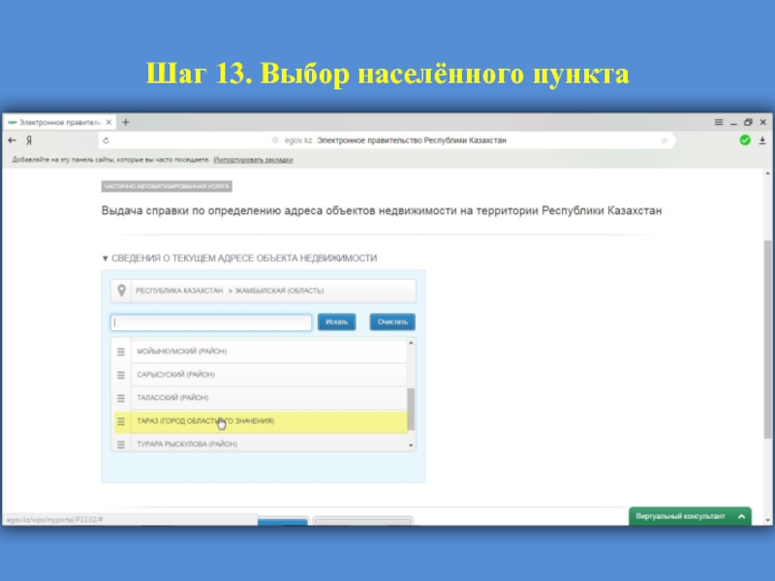Click the list icon beside Тараз
Image resolution: width=775 pixels, height=581 pixels.
pos(120,421)
